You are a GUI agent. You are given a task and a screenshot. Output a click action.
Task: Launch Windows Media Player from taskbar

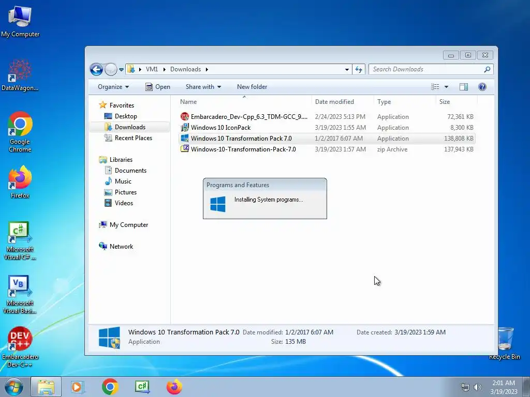pyautogui.click(x=78, y=387)
